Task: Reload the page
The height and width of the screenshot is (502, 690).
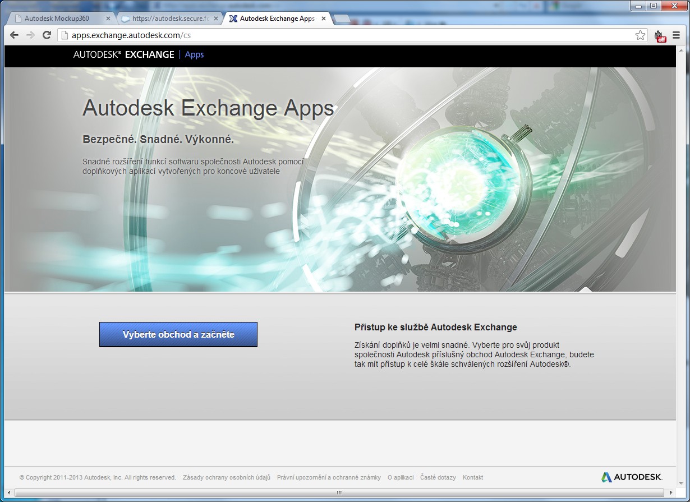Action: coord(47,35)
